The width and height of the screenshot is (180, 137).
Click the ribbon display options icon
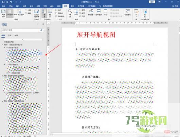(x=159, y=2)
